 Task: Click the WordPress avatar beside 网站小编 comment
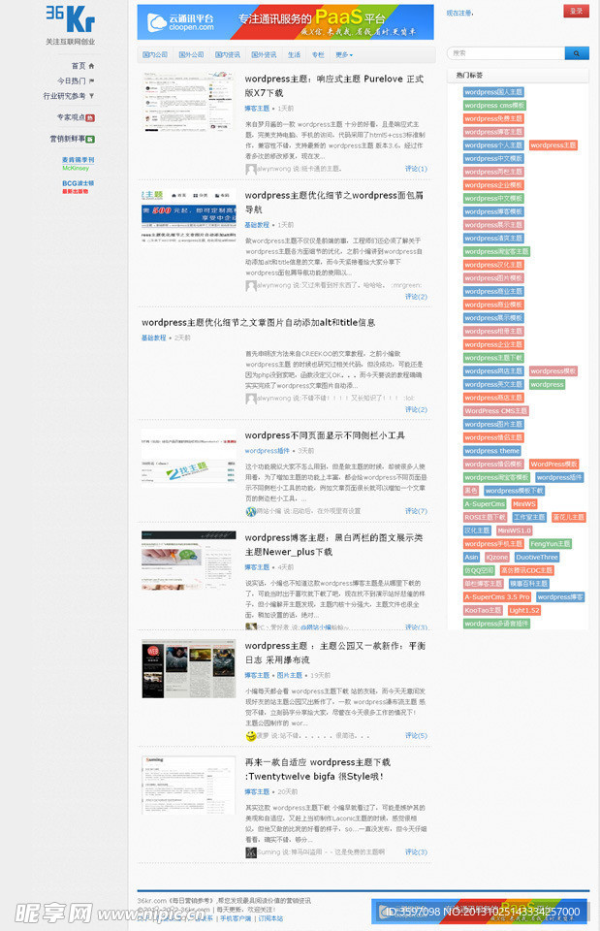pos(250,511)
